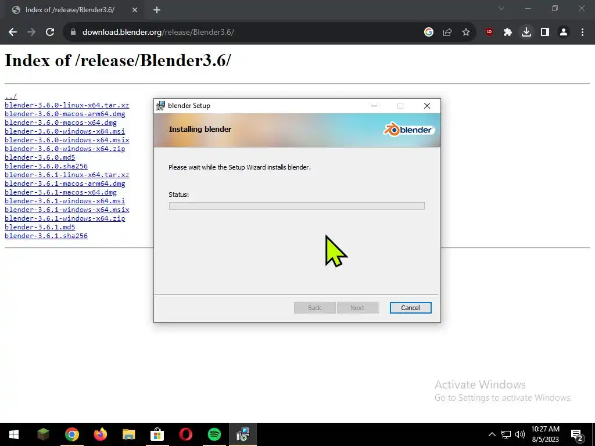Click blender Setup installer title icon
Image resolution: width=595 pixels, height=446 pixels.
160,106
